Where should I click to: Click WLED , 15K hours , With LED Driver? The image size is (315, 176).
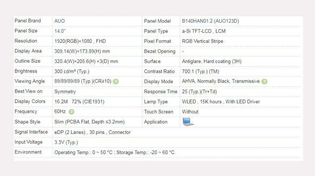pos(221,101)
